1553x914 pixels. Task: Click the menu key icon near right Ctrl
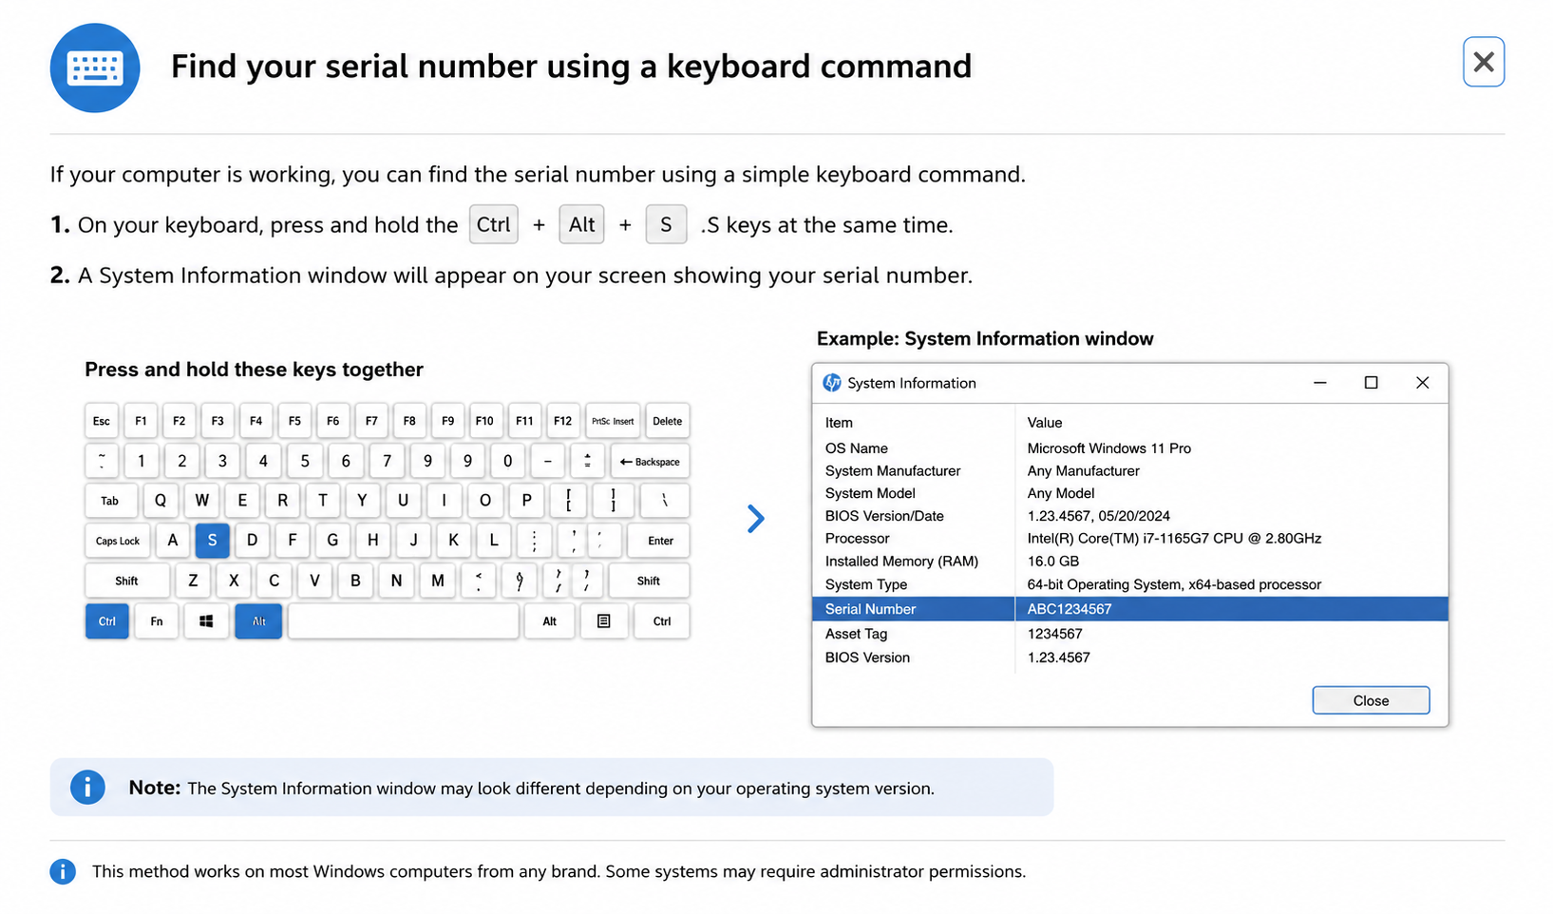[x=603, y=621]
